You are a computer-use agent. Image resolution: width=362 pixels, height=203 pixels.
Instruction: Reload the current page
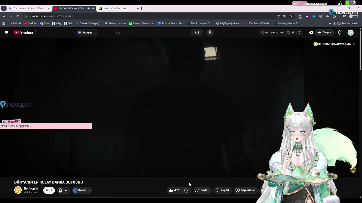click(x=18, y=16)
